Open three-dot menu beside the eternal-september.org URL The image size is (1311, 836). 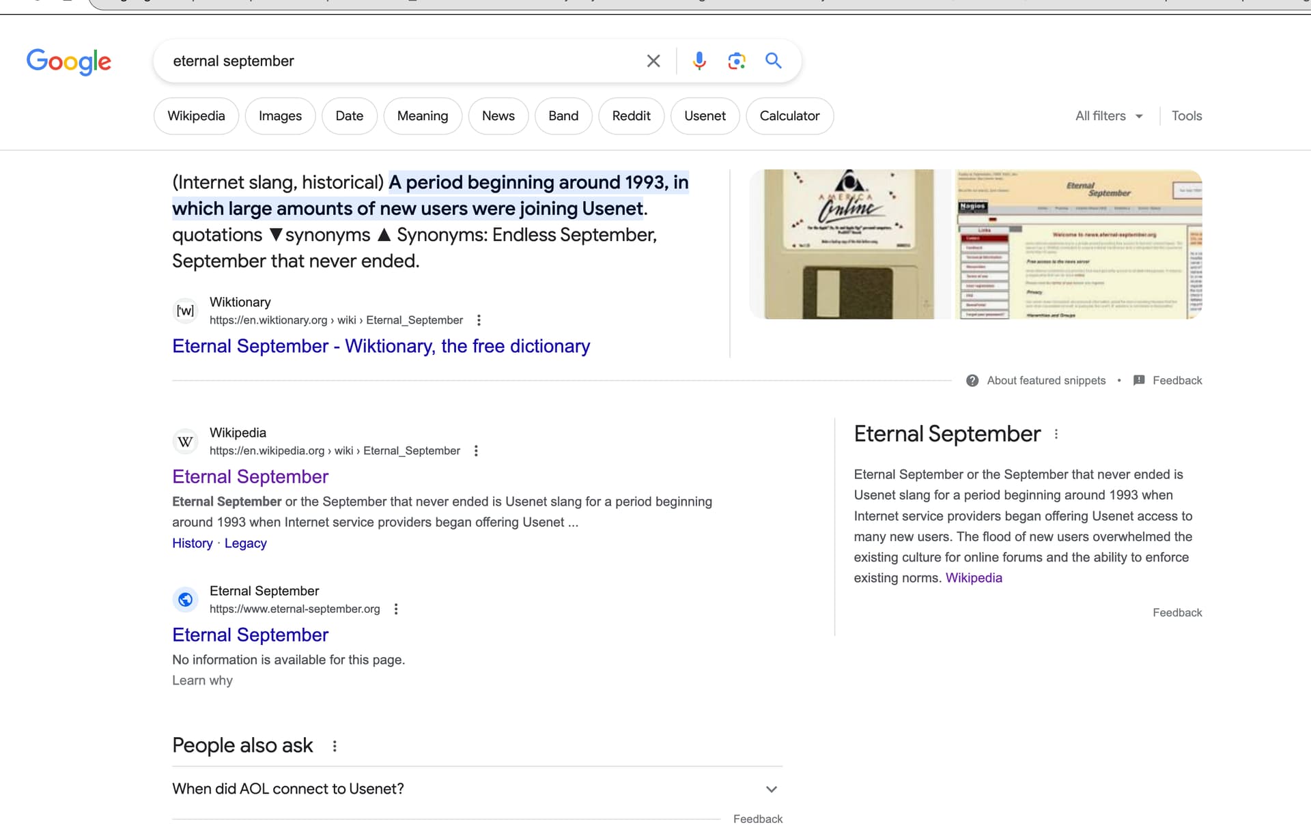[396, 609]
